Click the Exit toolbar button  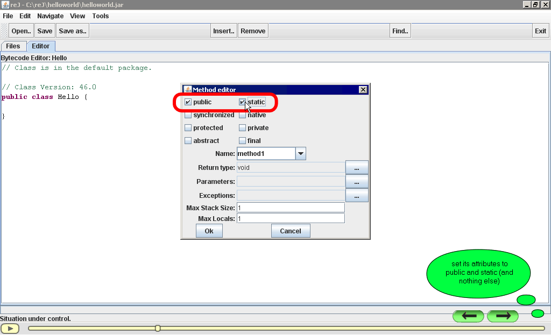[x=540, y=31]
